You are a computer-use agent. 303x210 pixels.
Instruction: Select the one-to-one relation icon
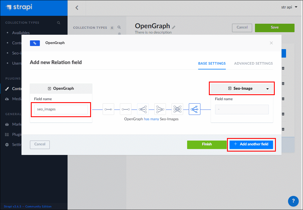click(x=125, y=109)
